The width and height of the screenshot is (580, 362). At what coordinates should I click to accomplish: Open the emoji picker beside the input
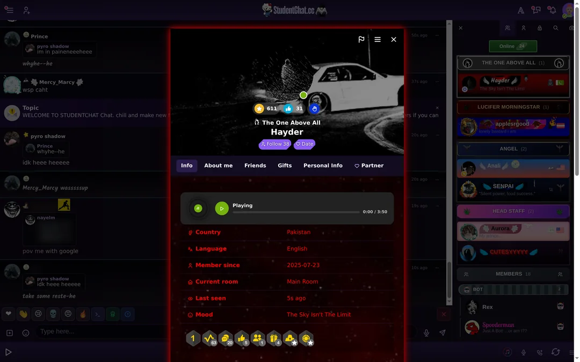coord(26,333)
